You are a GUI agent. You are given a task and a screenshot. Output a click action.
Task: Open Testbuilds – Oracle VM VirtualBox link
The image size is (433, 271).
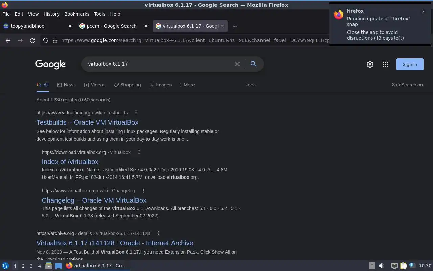tap(87, 122)
